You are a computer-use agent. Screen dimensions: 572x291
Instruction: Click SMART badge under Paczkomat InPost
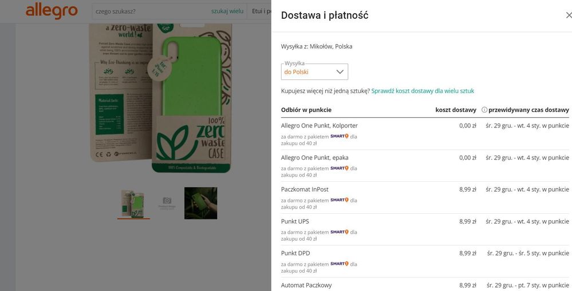click(340, 200)
